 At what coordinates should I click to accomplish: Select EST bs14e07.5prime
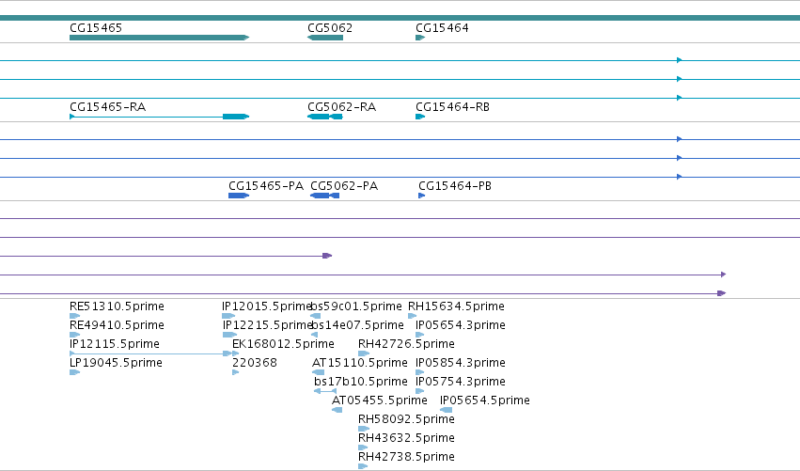[x=357, y=325]
